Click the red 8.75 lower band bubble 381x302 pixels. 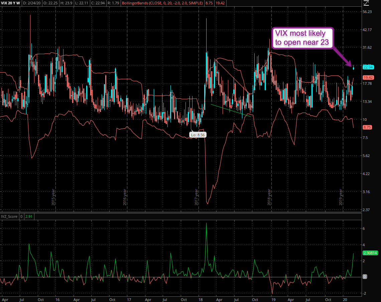coord(367,127)
